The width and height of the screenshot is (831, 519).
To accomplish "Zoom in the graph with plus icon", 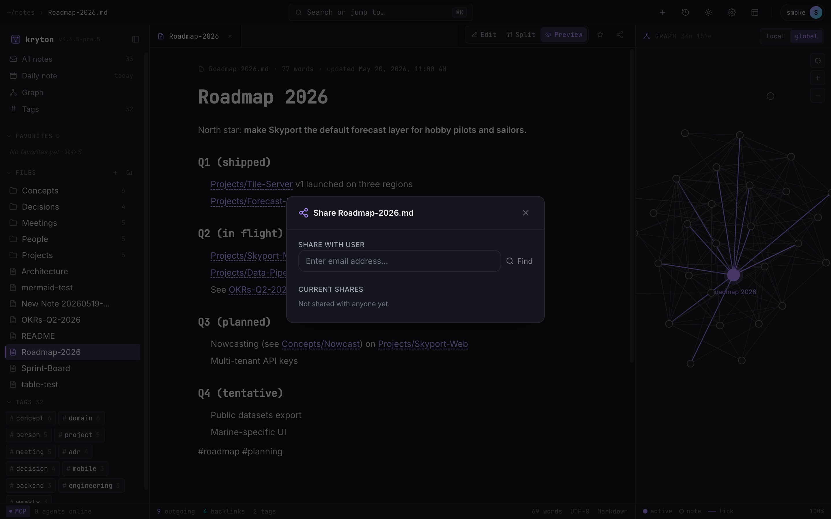I will pos(818,78).
